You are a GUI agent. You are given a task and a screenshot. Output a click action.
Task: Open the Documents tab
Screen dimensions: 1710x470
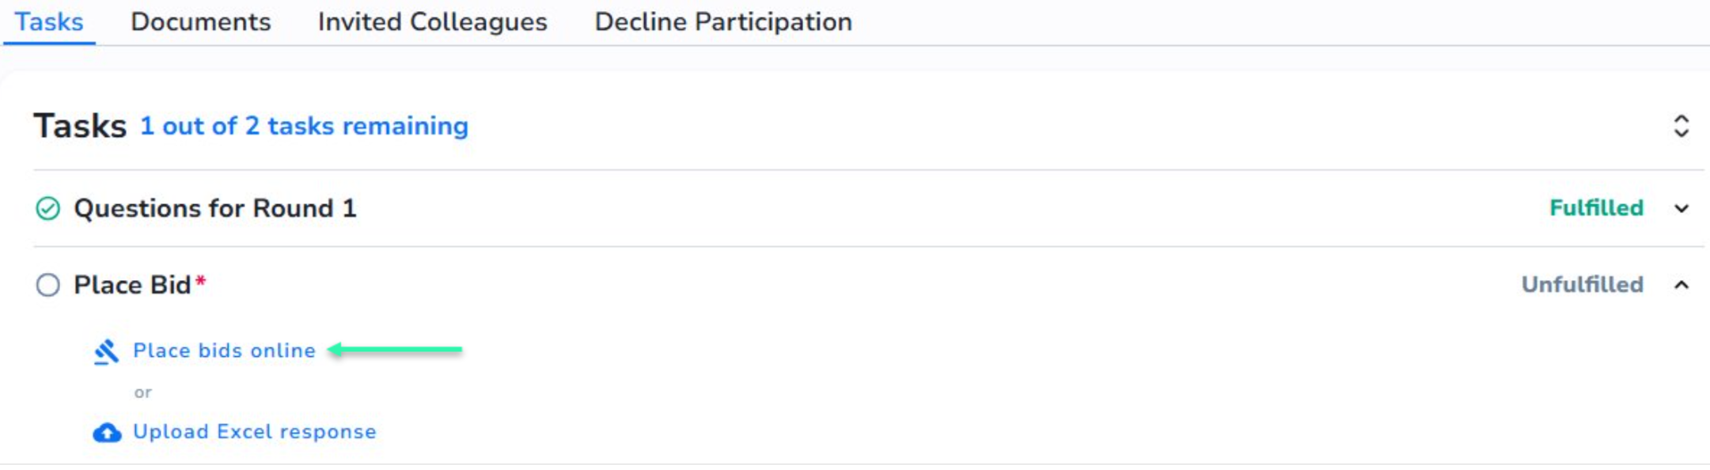pyautogui.click(x=200, y=21)
